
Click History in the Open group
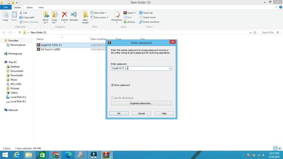pyautogui.click(x=129, y=22)
